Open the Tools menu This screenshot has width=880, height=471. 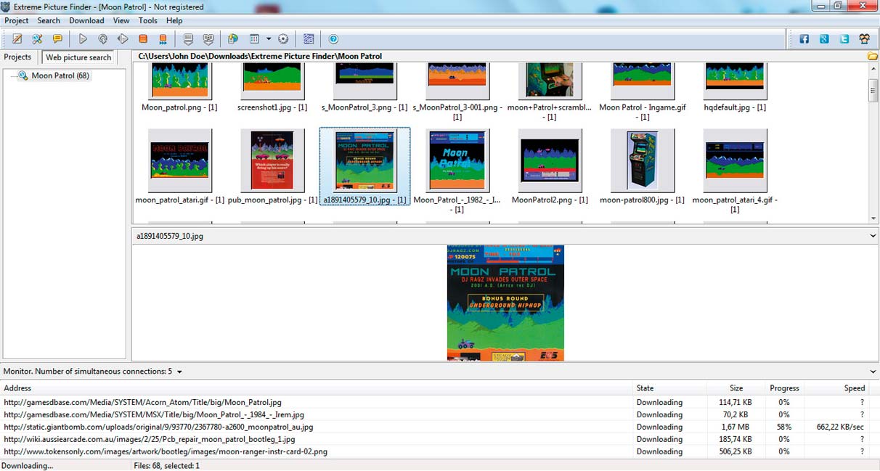pyautogui.click(x=147, y=21)
